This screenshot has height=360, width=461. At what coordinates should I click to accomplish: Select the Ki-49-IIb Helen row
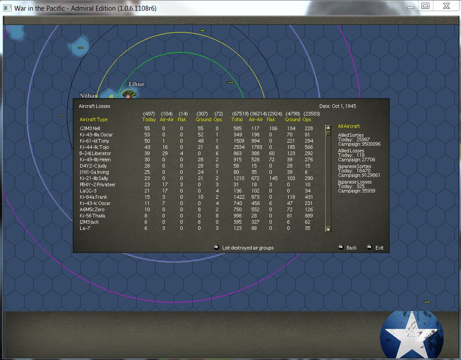(196, 160)
